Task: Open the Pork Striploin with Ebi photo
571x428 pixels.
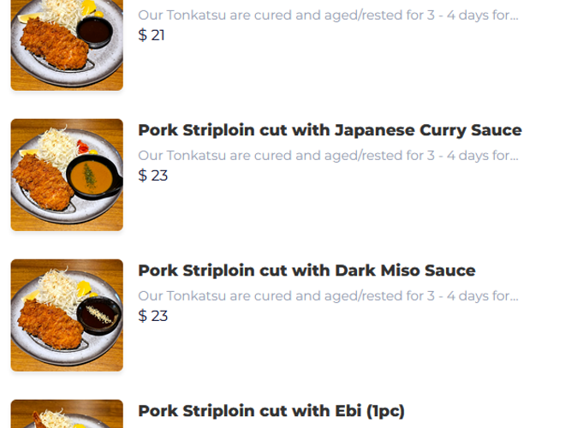Action: coord(67,414)
